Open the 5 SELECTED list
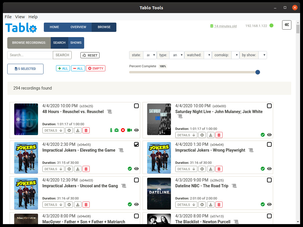303x227 pixels. (25, 69)
